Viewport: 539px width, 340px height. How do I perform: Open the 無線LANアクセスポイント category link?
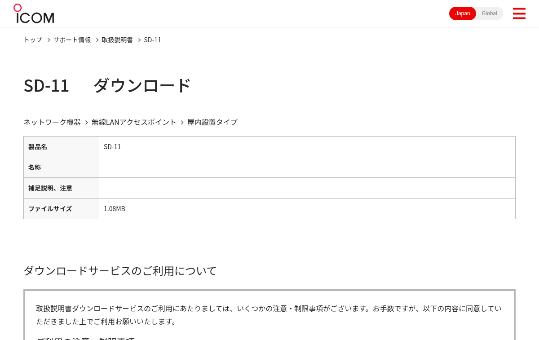point(134,122)
